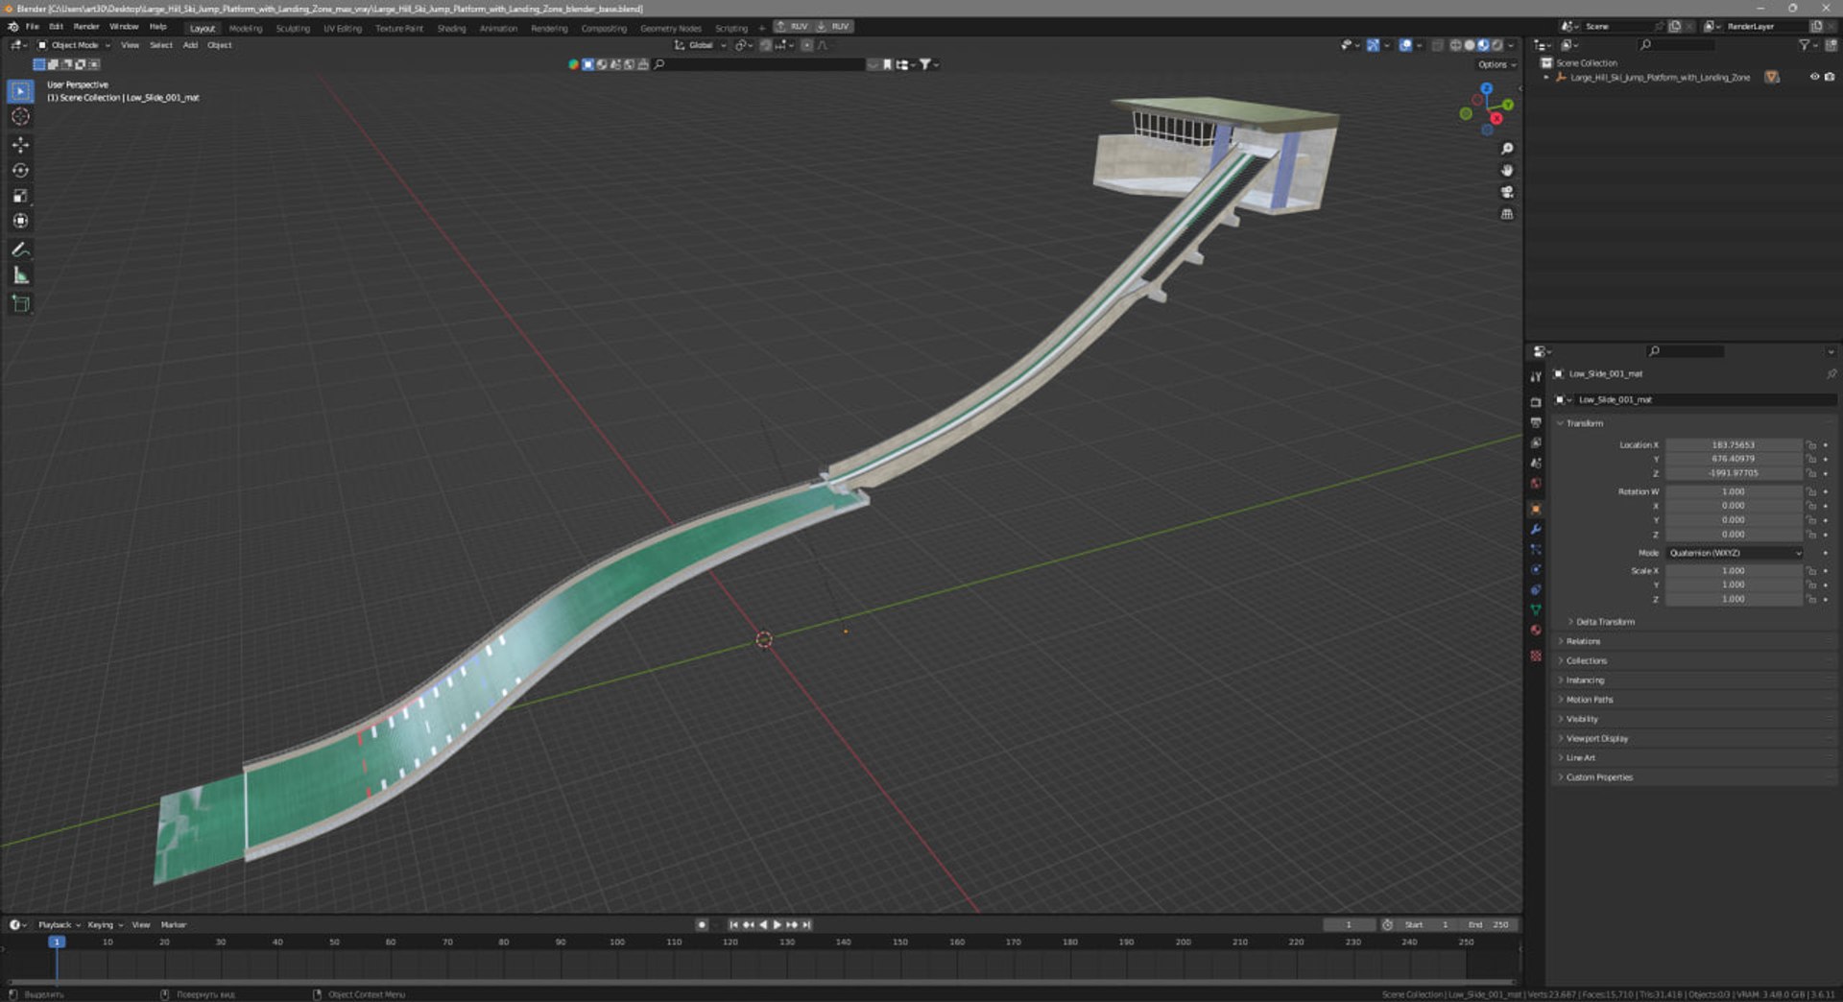The width and height of the screenshot is (1843, 1002).
Task: Click the Marker menu in timeline
Action: [174, 925]
